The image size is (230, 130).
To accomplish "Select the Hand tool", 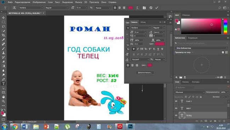I will tap(4, 97).
